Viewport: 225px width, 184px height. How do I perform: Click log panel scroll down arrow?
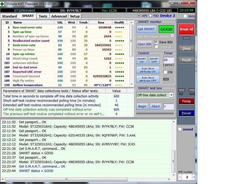(174, 175)
